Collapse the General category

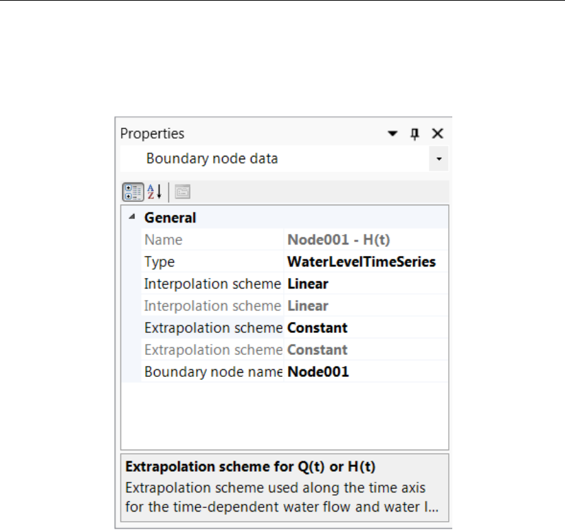click(x=132, y=218)
